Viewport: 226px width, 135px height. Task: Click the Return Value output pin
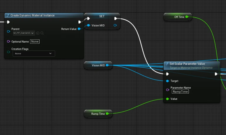[x=79, y=29]
